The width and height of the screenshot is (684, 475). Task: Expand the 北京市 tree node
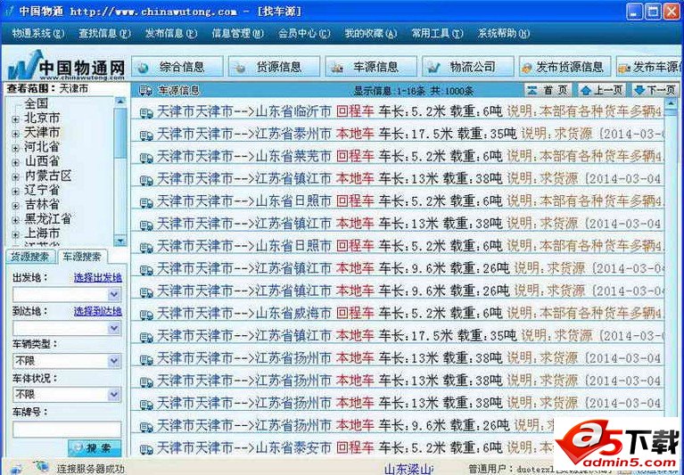16,119
